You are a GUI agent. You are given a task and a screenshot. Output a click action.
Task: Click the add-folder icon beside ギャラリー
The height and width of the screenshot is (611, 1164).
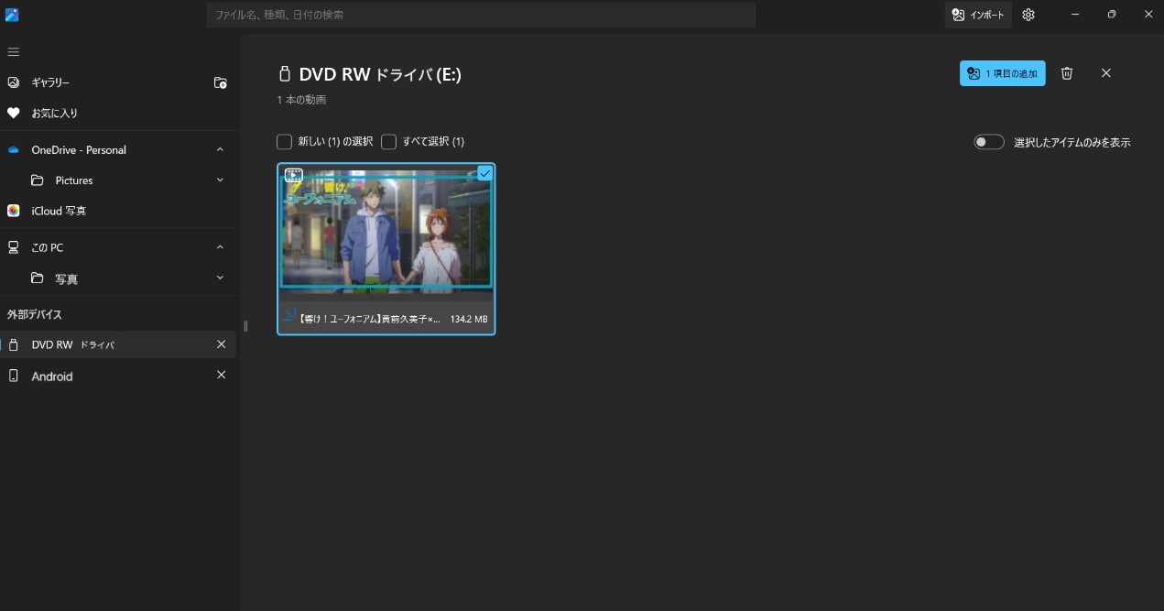pos(221,82)
